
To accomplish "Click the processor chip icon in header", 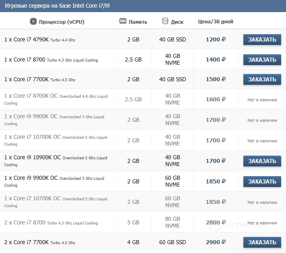I will 33,22.
